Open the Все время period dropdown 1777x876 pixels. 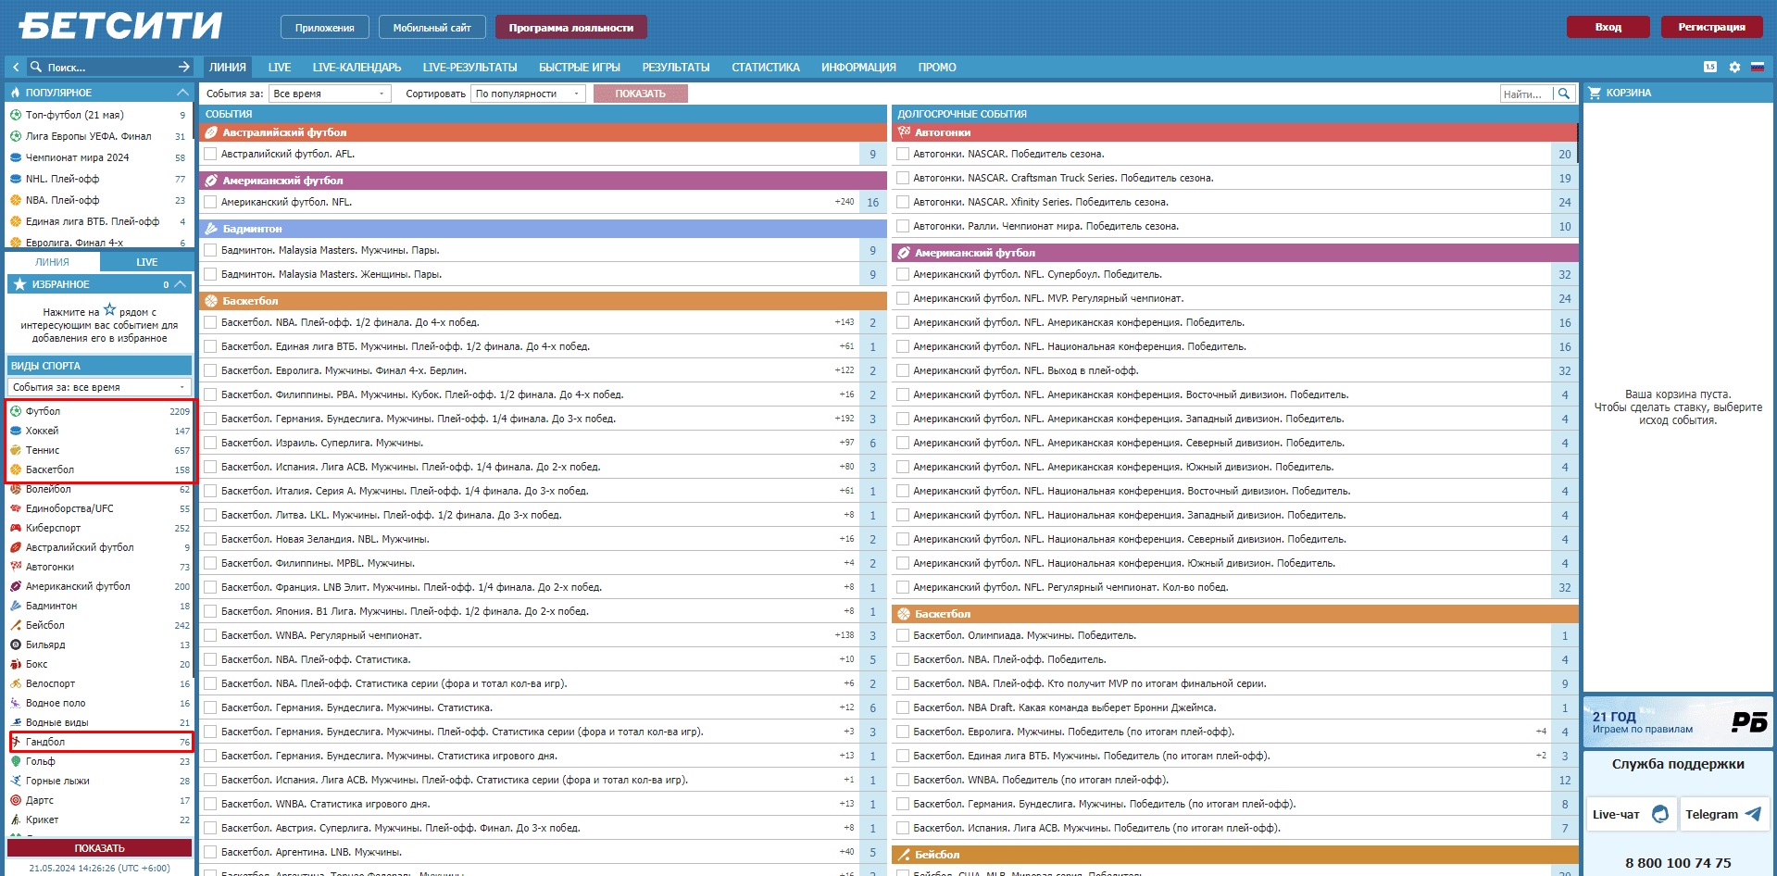(x=330, y=94)
